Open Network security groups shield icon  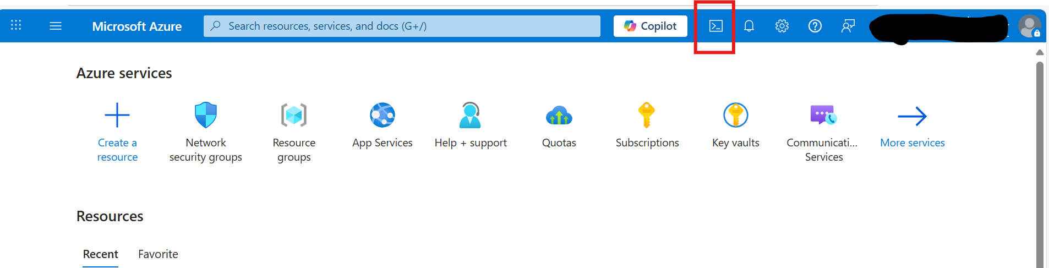206,115
